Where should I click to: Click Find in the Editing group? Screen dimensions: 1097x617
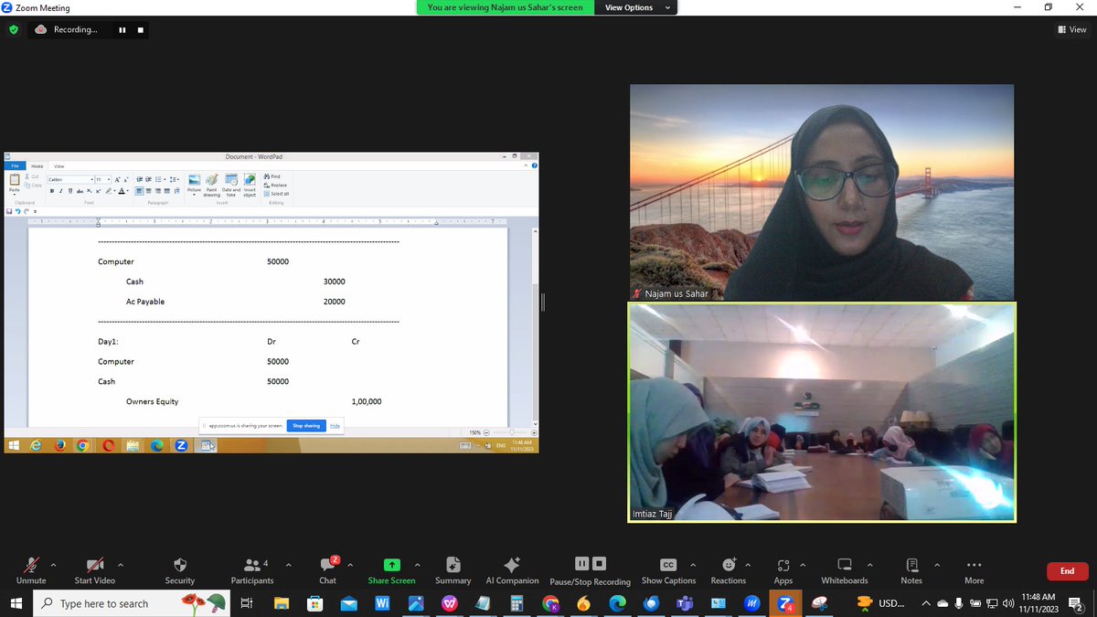pyautogui.click(x=272, y=176)
